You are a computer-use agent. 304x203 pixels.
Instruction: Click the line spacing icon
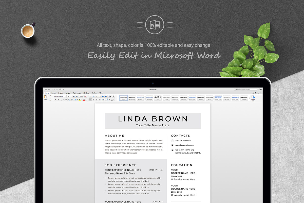(104, 100)
